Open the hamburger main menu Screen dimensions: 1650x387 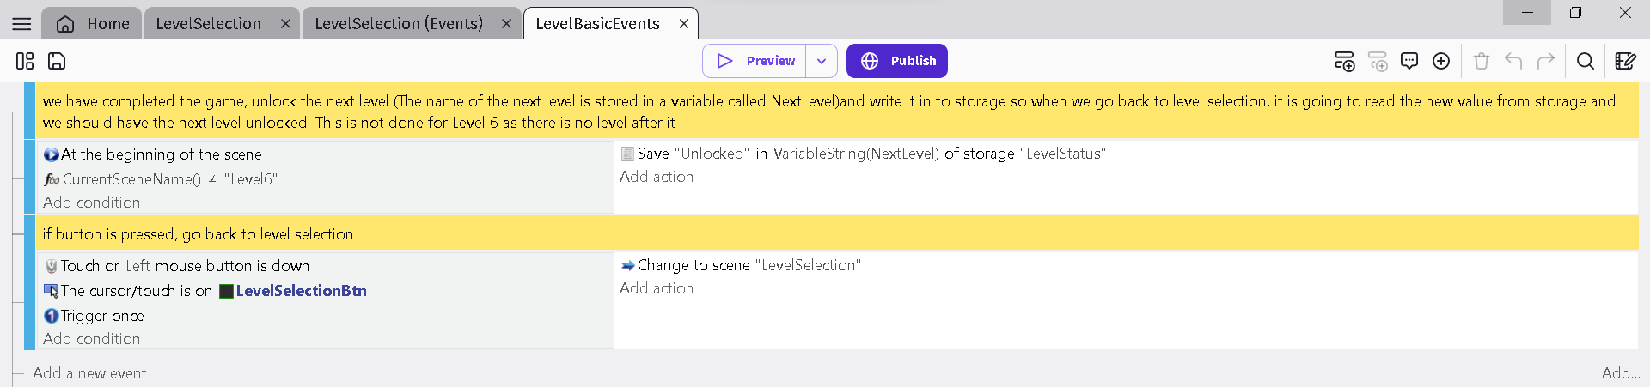coord(21,24)
